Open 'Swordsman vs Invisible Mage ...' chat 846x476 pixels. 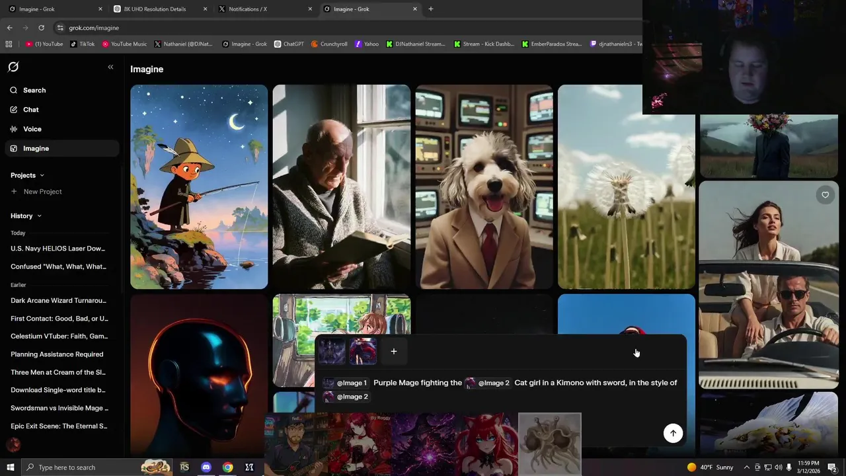[59, 408]
